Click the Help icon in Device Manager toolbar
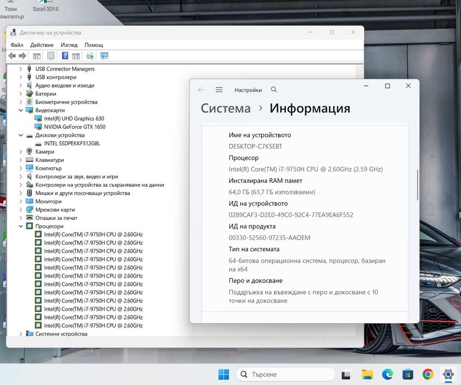 click(x=65, y=56)
